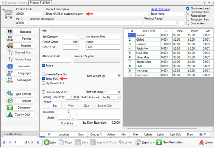Enable Override Case Qty checkbox
Screen dimensions: 215x148
(x=43, y=74)
